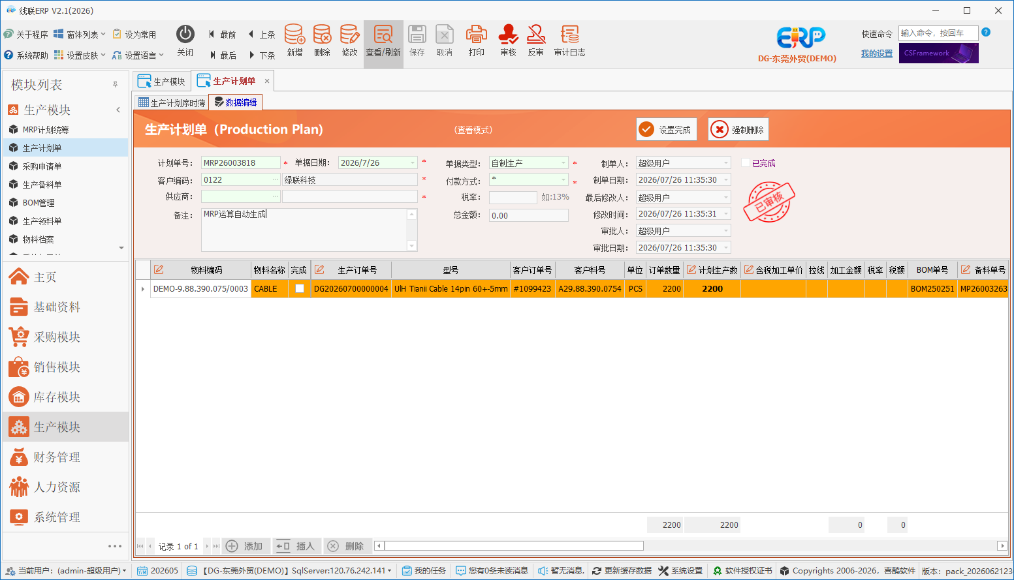Switch to the 生产计划序时簿 sub-tab

tap(172, 103)
